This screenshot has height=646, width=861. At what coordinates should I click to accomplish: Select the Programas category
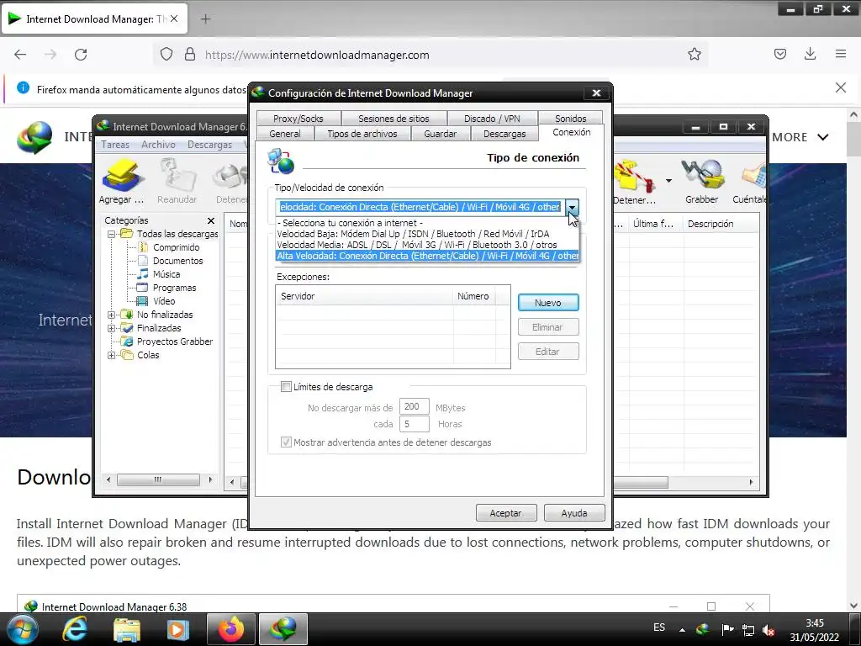click(x=174, y=288)
